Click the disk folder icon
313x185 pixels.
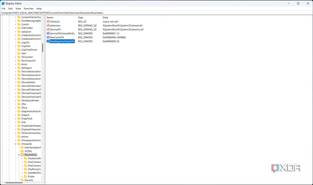tap(19, 122)
